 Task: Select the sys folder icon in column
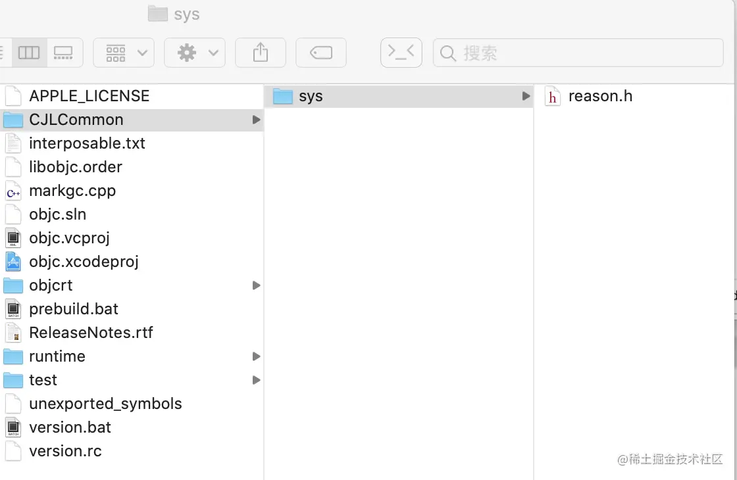(x=283, y=96)
